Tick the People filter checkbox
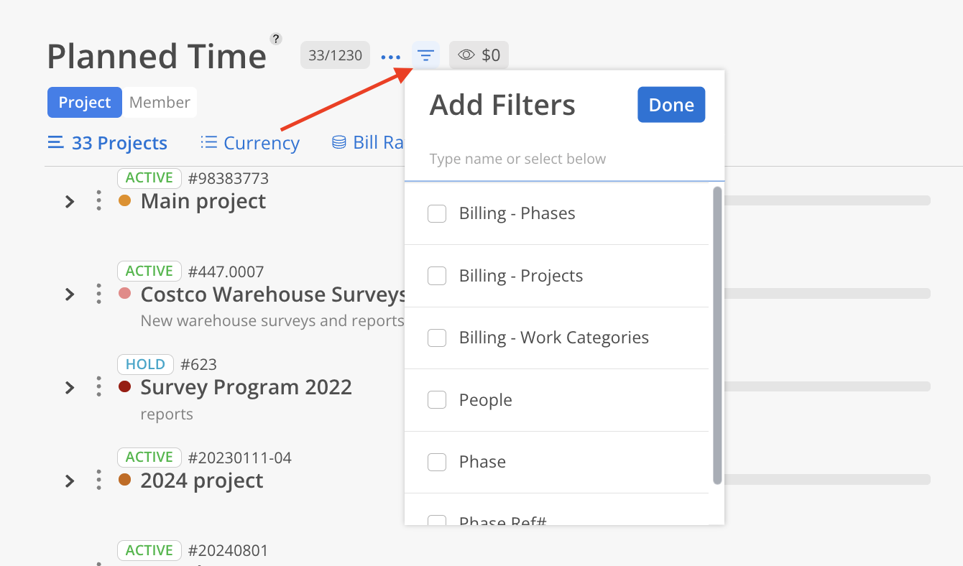The height and width of the screenshot is (566, 963). (437, 400)
